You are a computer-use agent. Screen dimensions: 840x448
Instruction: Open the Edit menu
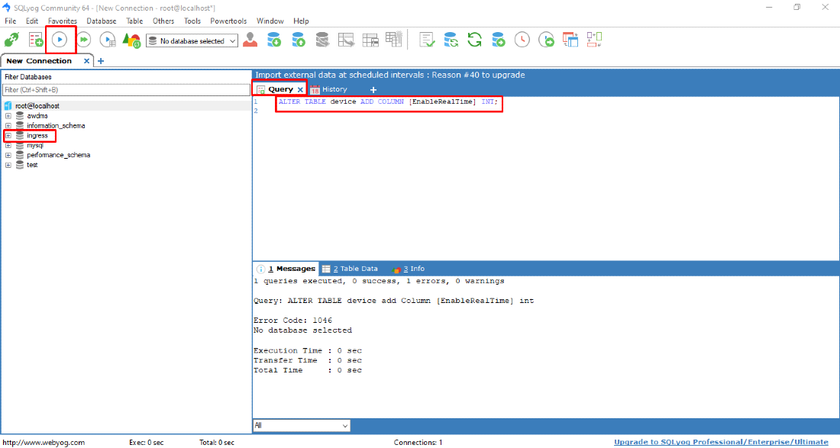tap(32, 21)
